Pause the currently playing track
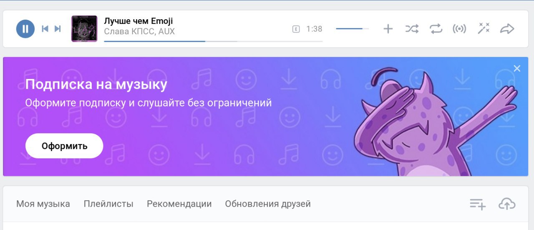The image size is (534, 230). pyautogui.click(x=25, y=29)
